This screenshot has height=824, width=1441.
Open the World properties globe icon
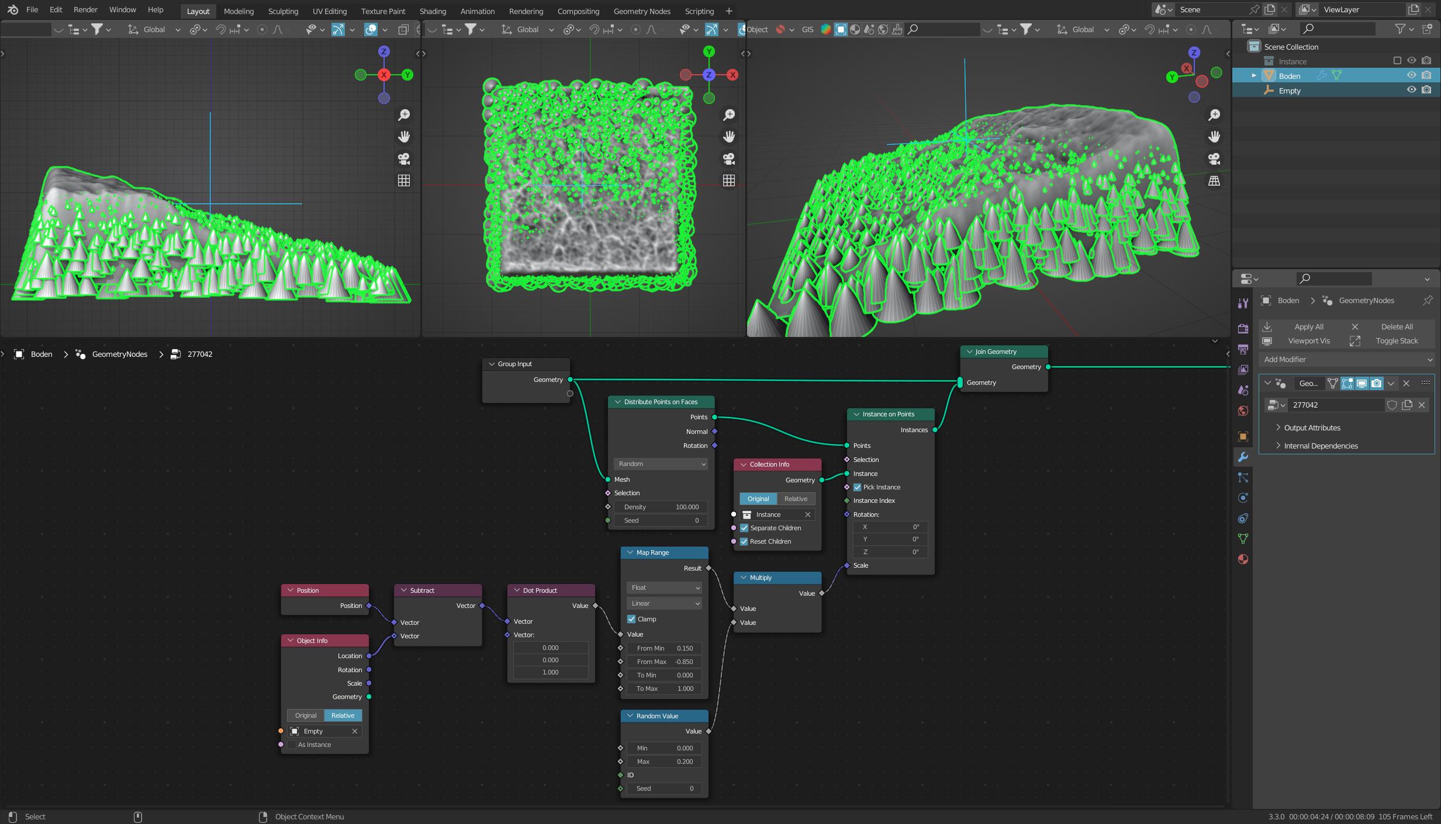pos(1243,411)
